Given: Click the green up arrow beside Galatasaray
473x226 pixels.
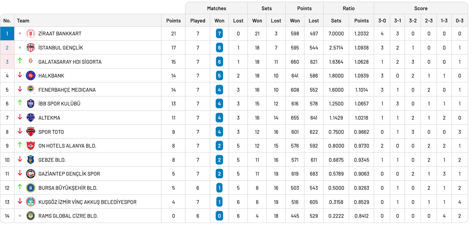Looking at the screenshot, I should [x=20, y=61].
